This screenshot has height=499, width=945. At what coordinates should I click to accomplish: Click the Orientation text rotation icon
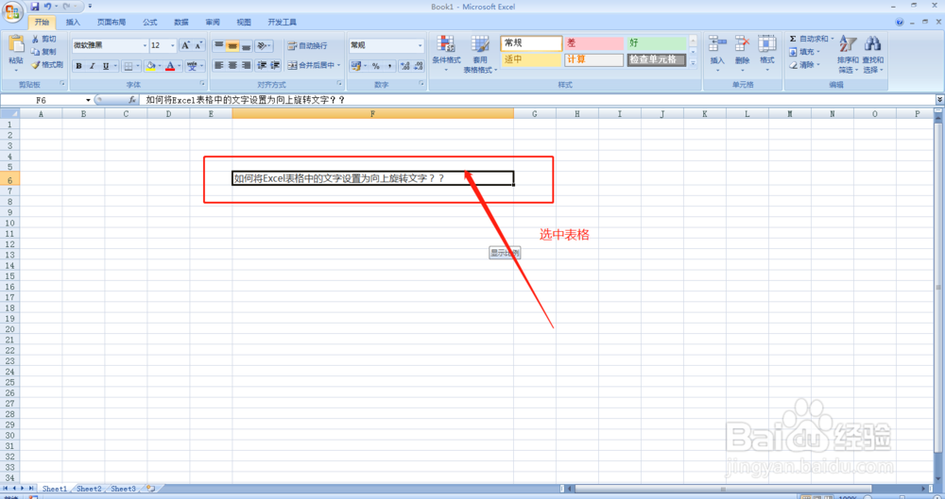coord(262,45)
